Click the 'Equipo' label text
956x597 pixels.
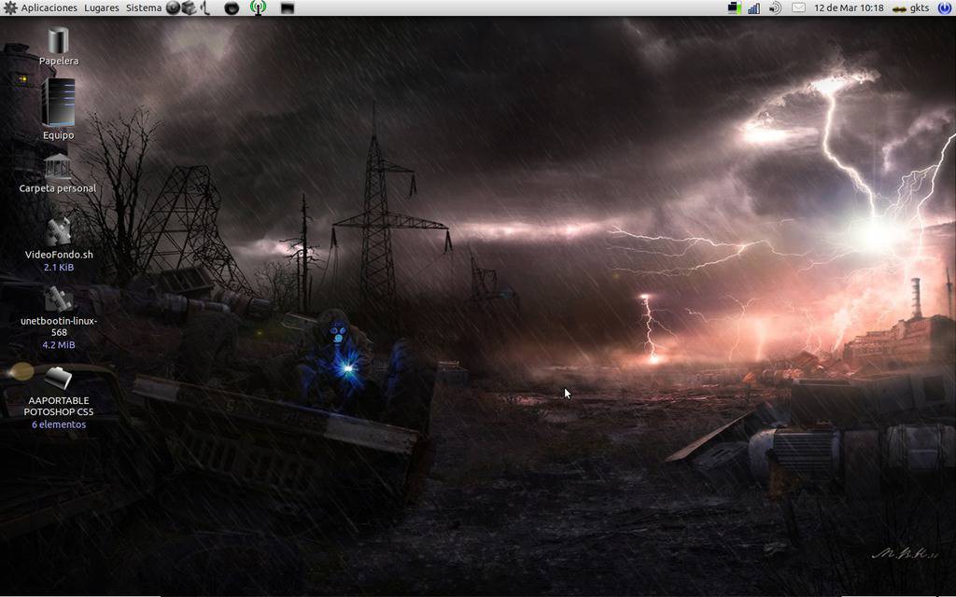tap(59, 135)
